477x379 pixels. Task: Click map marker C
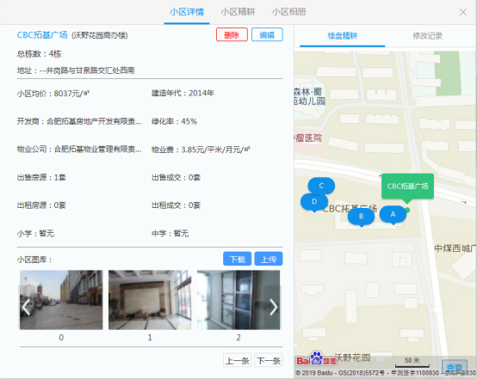point(321,186)
